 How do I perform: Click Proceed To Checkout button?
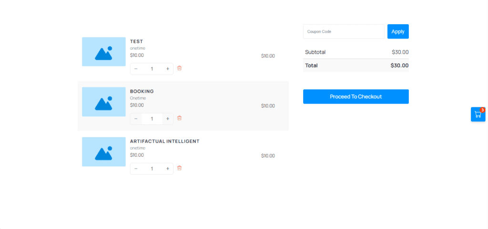click(356, 96)
